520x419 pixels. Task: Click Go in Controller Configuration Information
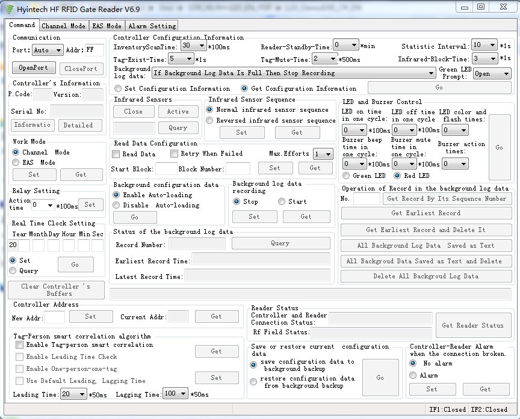tap(439, 87)
